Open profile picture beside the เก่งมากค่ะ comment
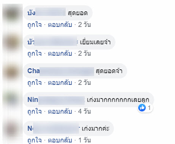Image resolution: width=175 pixels, height=144 pixels. tap(13, 129)
